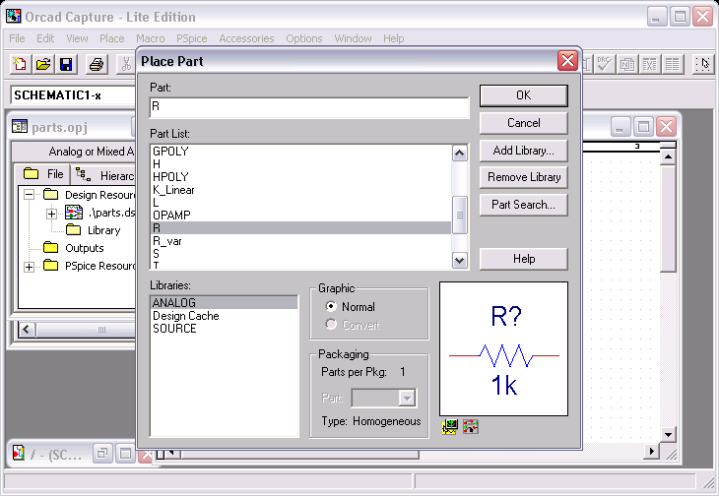The width and height of the screenshot is (719, 496).
Task: Click the Open file toolbar icon
Action: point(43,64)
